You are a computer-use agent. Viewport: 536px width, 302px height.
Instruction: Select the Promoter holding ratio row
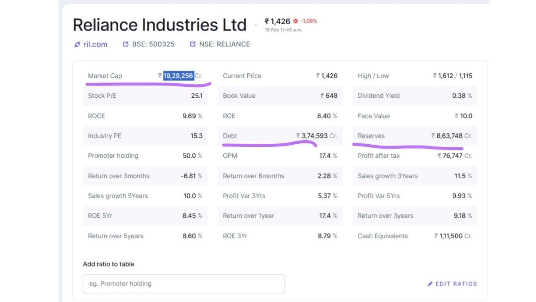pyautogui.click(x=145, y=156)
